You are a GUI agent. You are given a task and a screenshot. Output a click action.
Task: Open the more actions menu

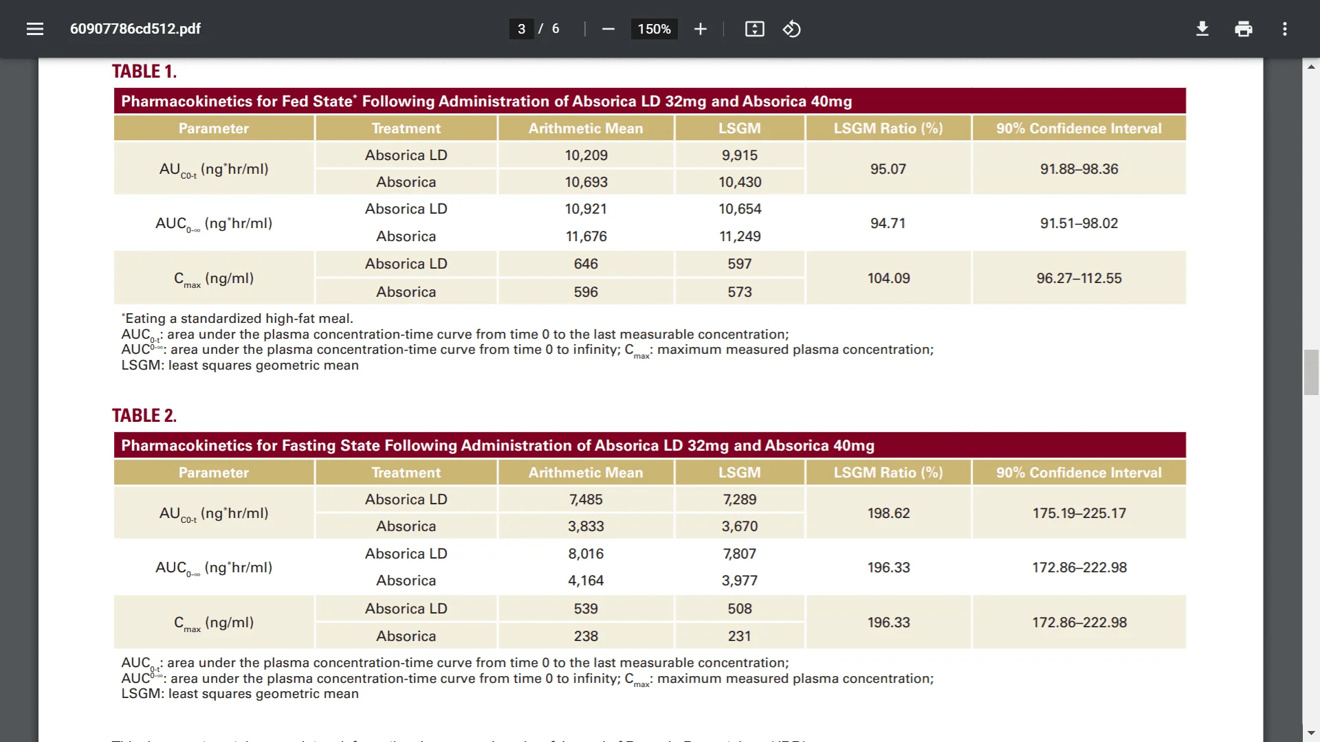(x=1284, y=29)
